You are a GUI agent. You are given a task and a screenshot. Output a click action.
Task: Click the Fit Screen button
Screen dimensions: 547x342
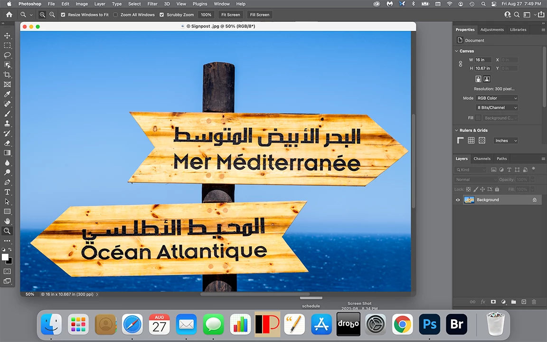click(231, 15)
